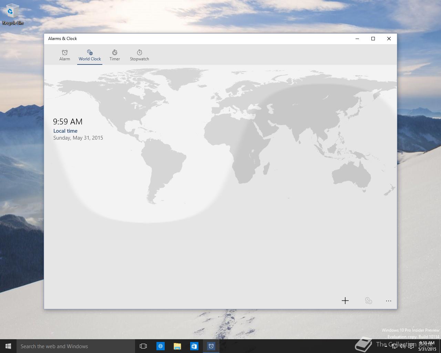441x353 pixels.
Task: Click the compare times clock icon
Action: pos(368,301)
